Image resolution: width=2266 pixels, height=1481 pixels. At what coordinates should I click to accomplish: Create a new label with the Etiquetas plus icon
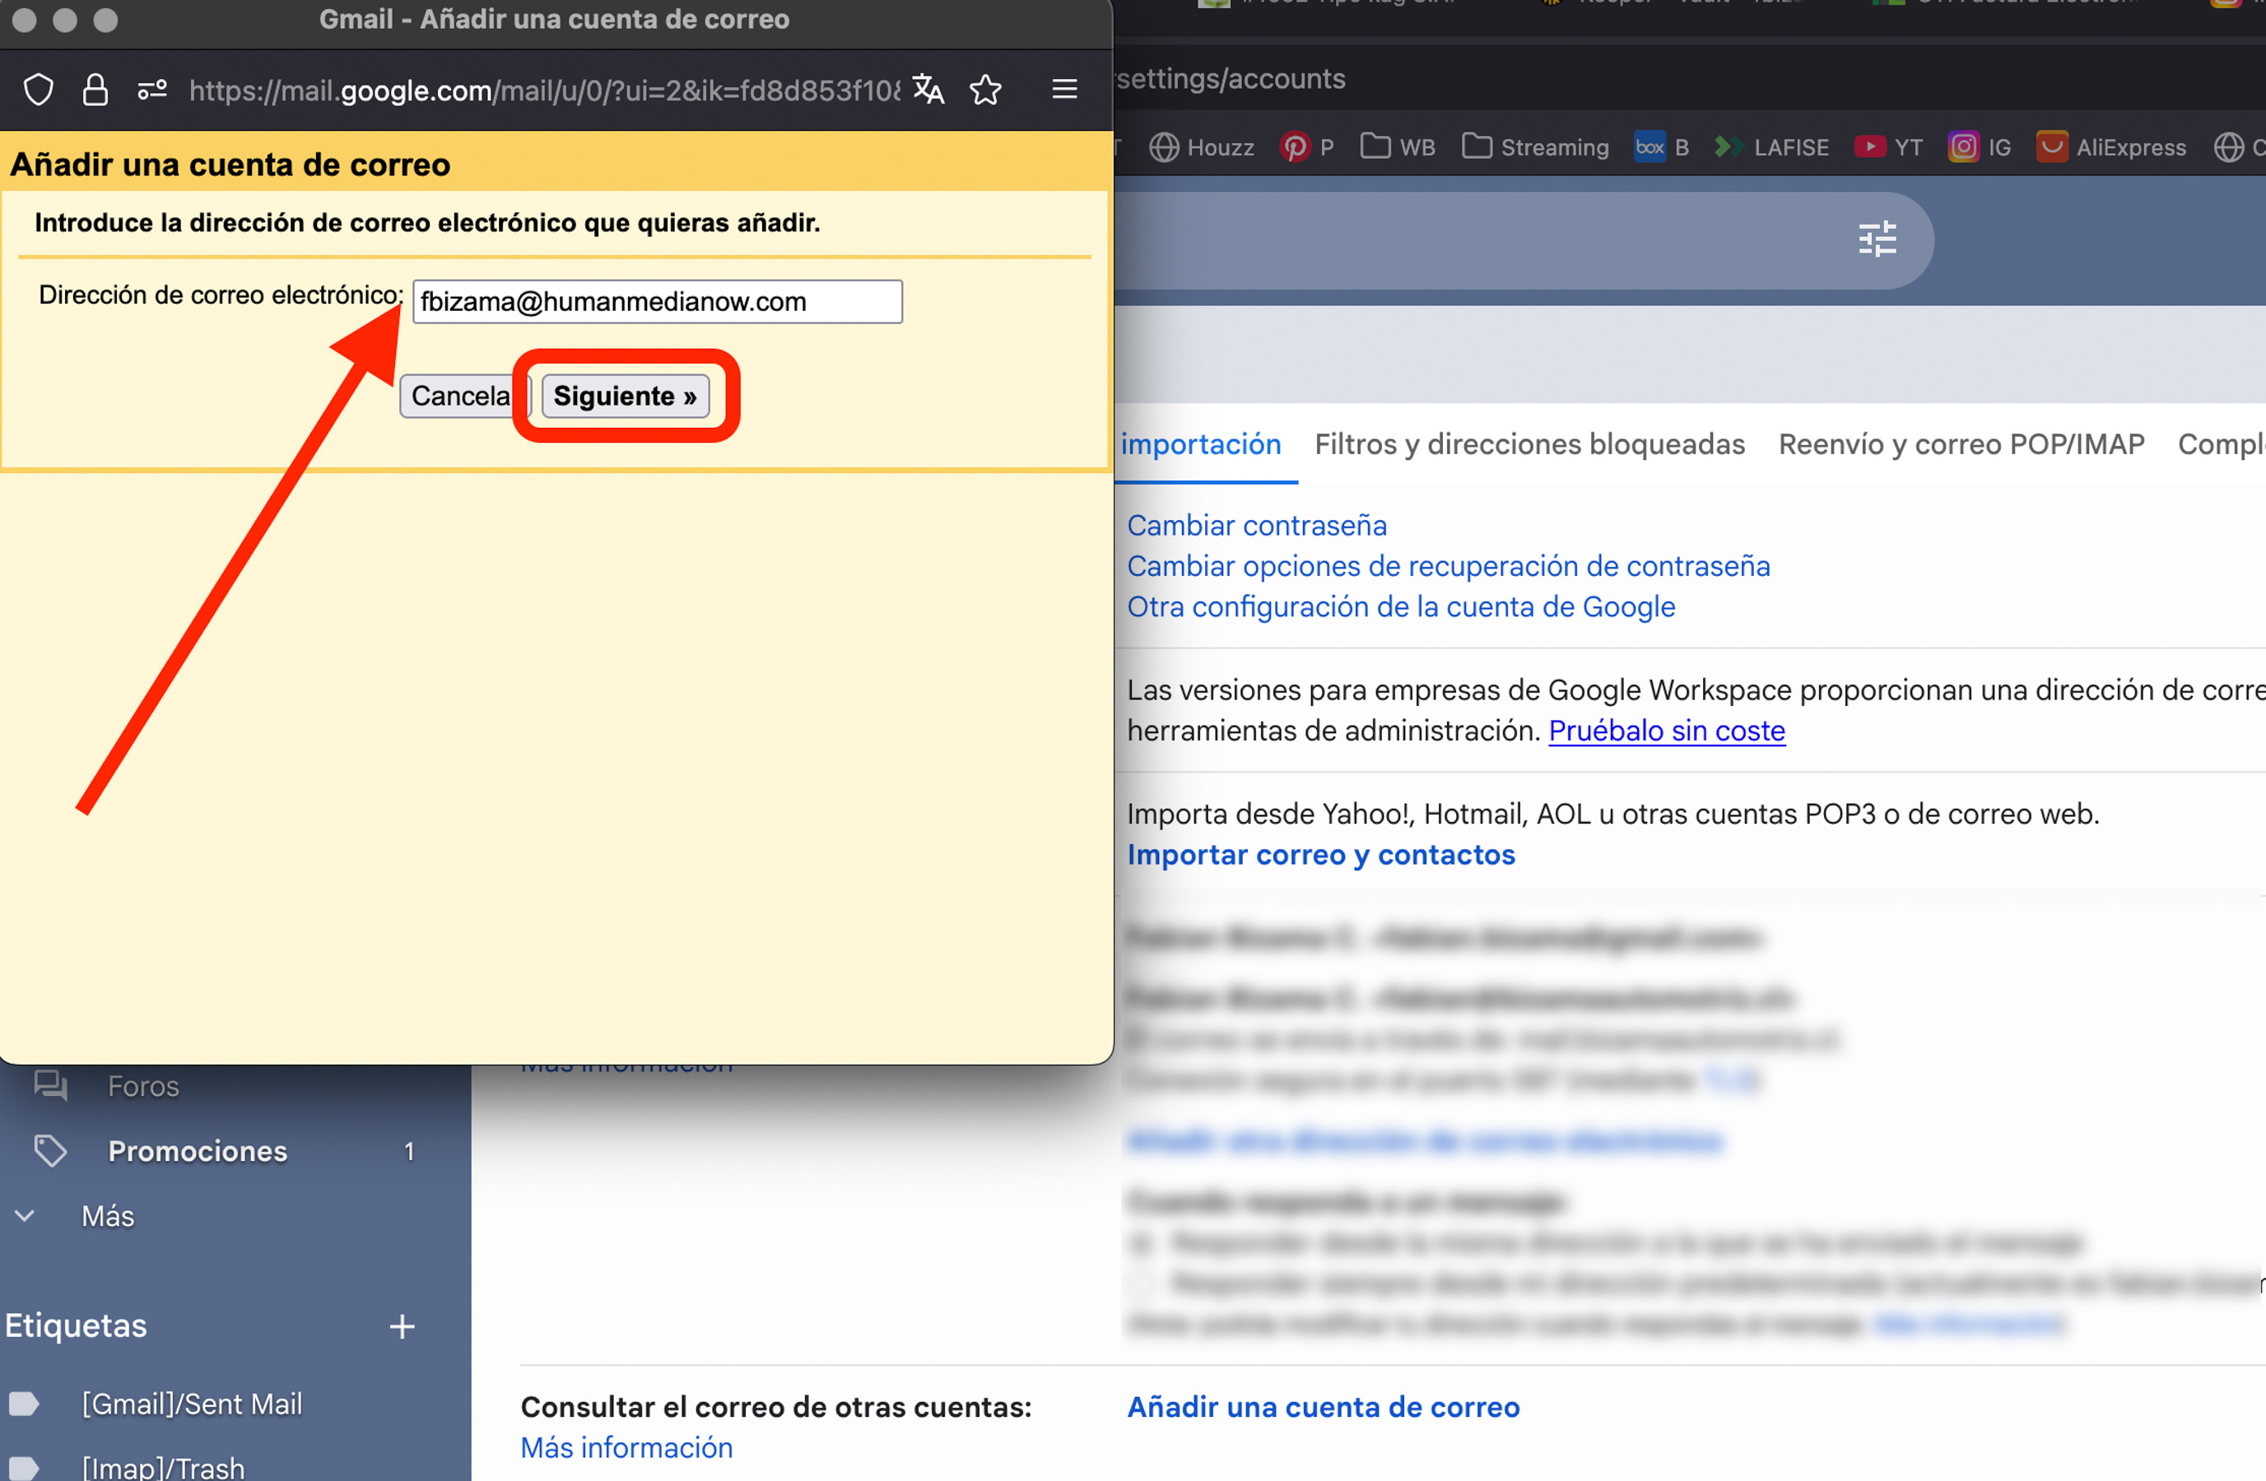click(402, 1325)
